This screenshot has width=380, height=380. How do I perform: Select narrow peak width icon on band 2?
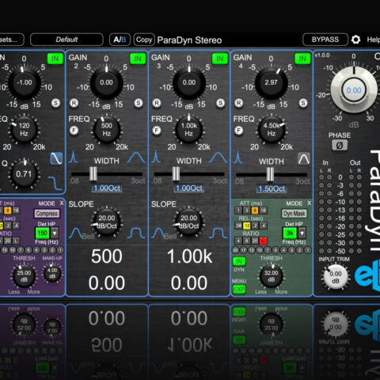tap(74, 157)
